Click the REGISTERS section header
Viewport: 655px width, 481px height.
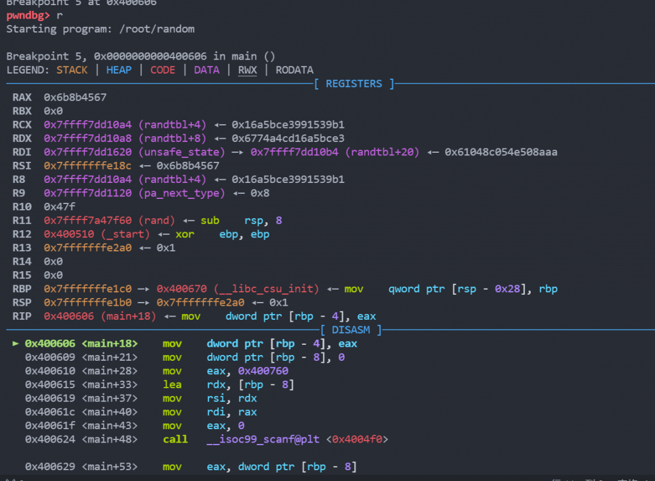(354, 84)
